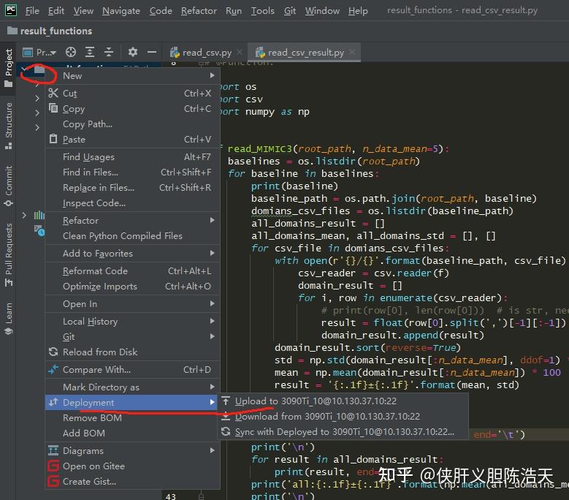
Task: Choose Create Gist...
Action: pos(132,481)
